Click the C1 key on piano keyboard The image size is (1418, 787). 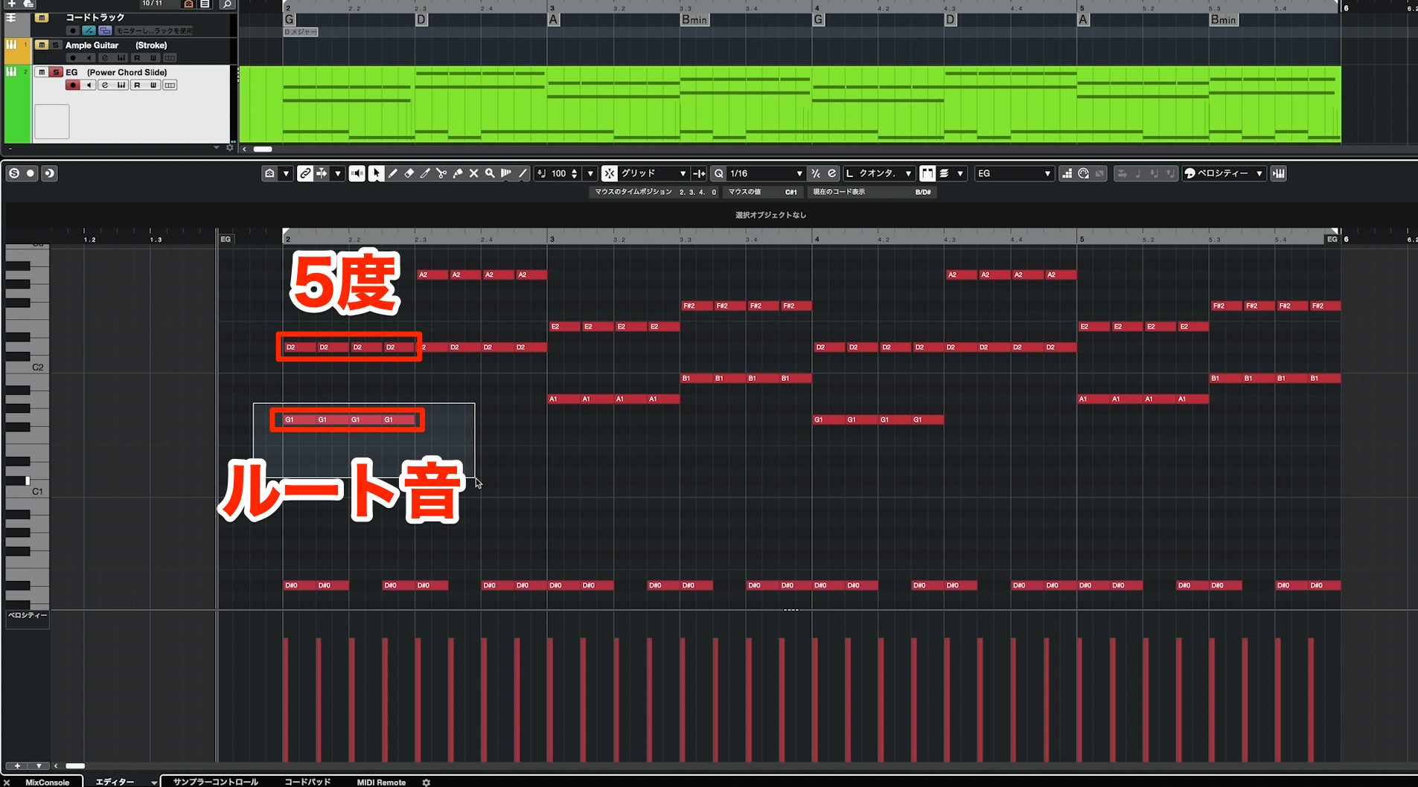tap(28, 491)
